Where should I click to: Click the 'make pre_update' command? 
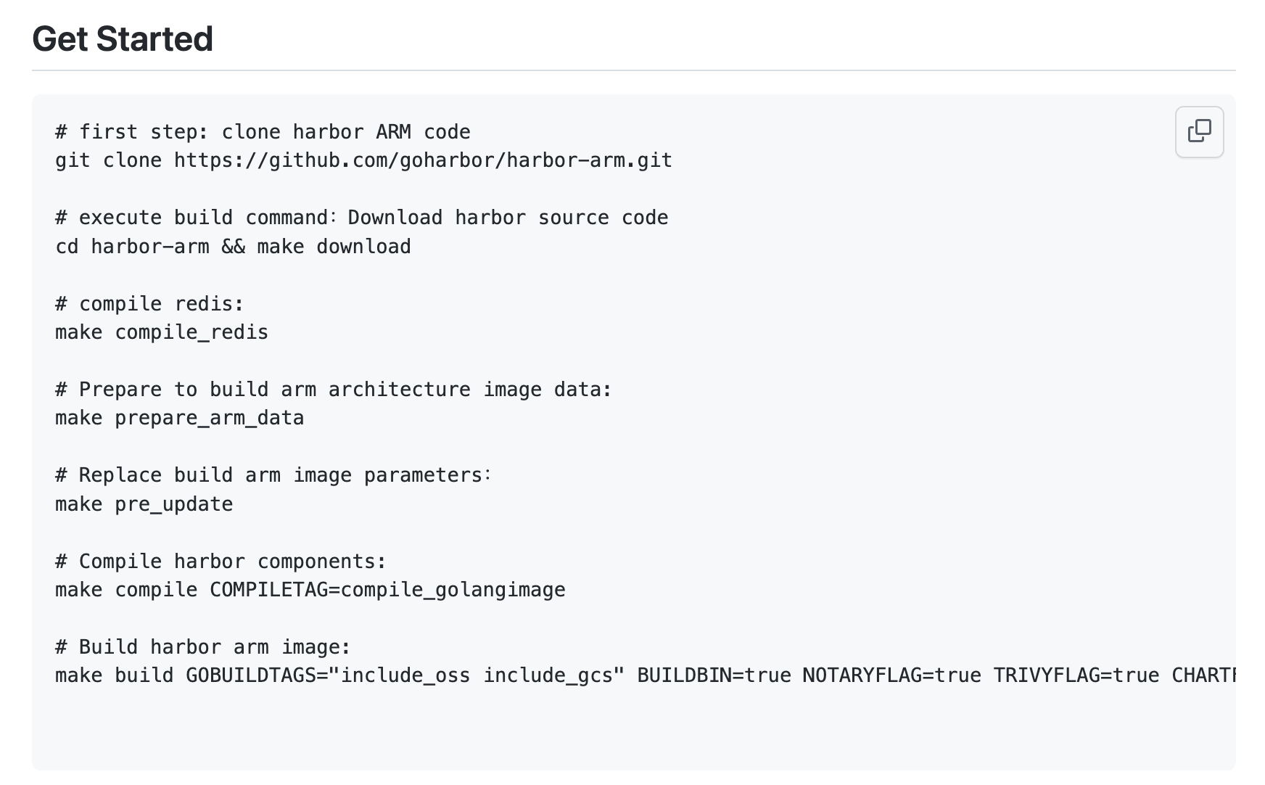click(x=144, y=504)
